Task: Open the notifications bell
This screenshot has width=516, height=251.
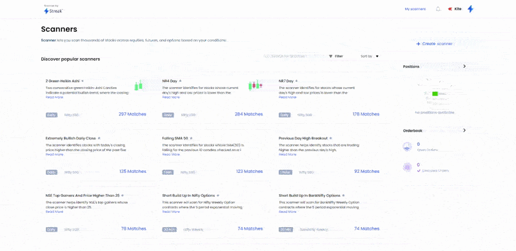Action: coord(438,9)
